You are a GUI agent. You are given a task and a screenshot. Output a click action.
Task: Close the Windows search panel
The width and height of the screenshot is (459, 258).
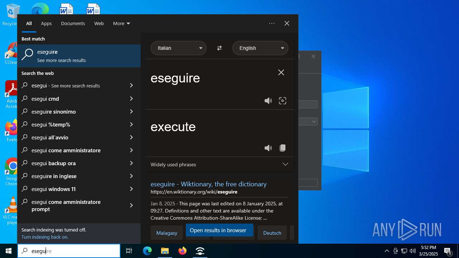tap(287, 23)
